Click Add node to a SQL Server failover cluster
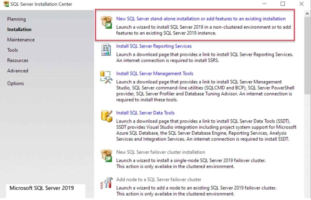 [159, 180]
